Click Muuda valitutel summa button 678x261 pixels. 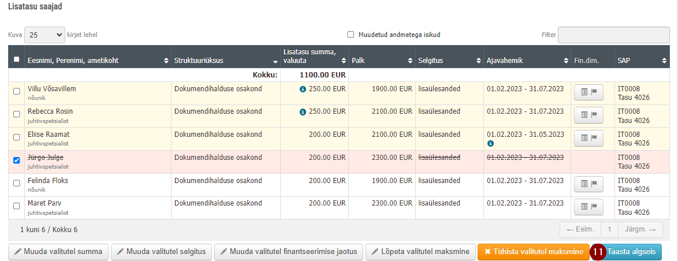58,252
